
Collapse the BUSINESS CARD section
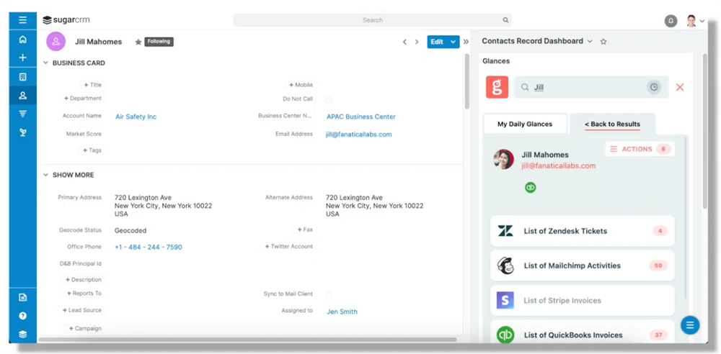(46, 63)
